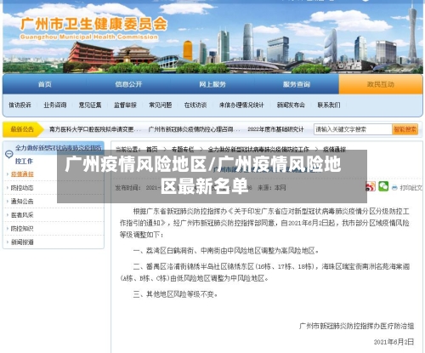Open announcement 南方医科大学口腔医院拟申请变更

pyautogui.click(x=95, y=129)
